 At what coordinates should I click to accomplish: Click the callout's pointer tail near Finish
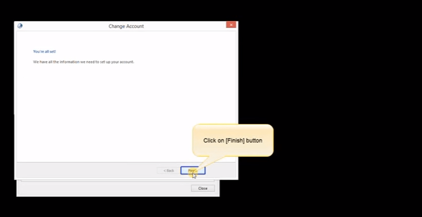[x=209, y=162]
